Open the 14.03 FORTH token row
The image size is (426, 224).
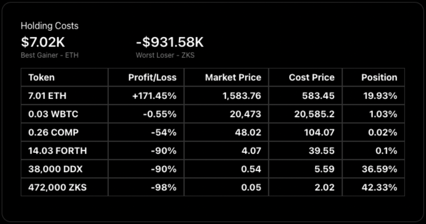coord(57,151)
